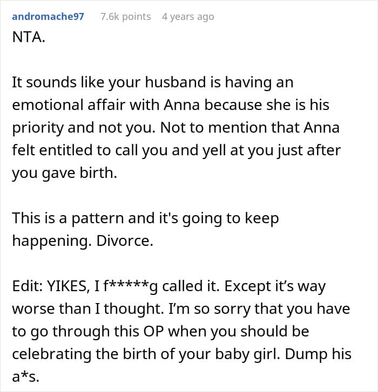Click the word Divorce. in comment

coord(125,240)
